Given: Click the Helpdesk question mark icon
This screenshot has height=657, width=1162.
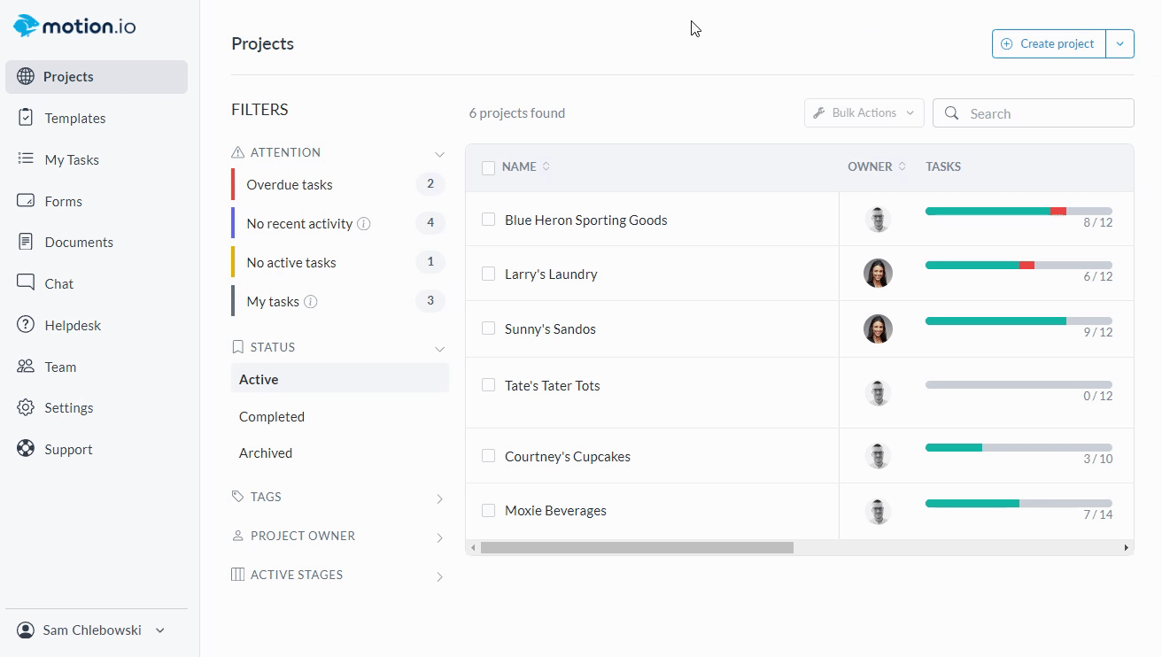Looking at the screenshot, I should [26, 325].
